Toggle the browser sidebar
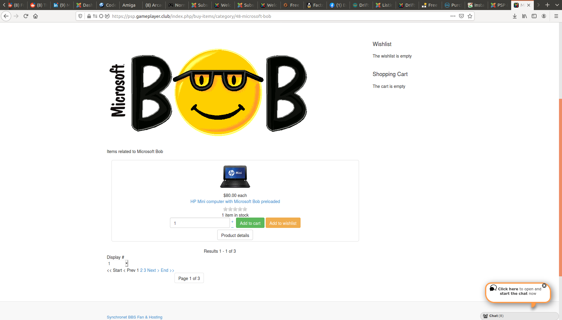 click(534, 16)
